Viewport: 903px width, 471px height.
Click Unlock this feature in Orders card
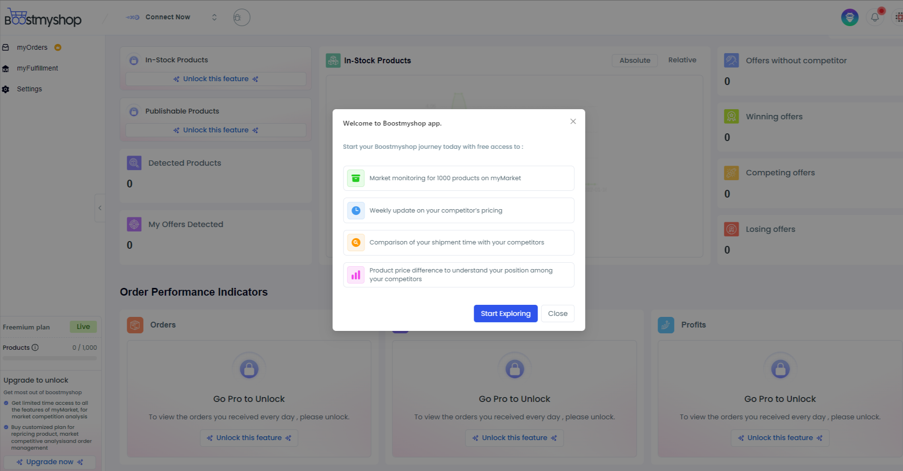pos(249,438)
